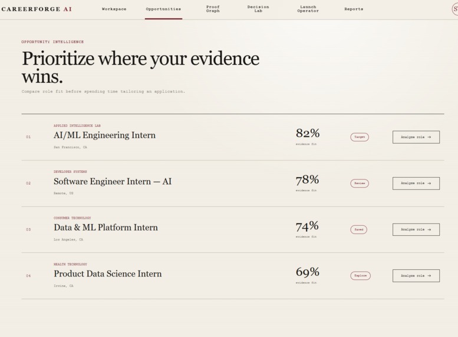Screen dimensions: 458x337
Task: Switch to the Decision Lab tab
Action: pyautogui.click(x=258, y=9)
